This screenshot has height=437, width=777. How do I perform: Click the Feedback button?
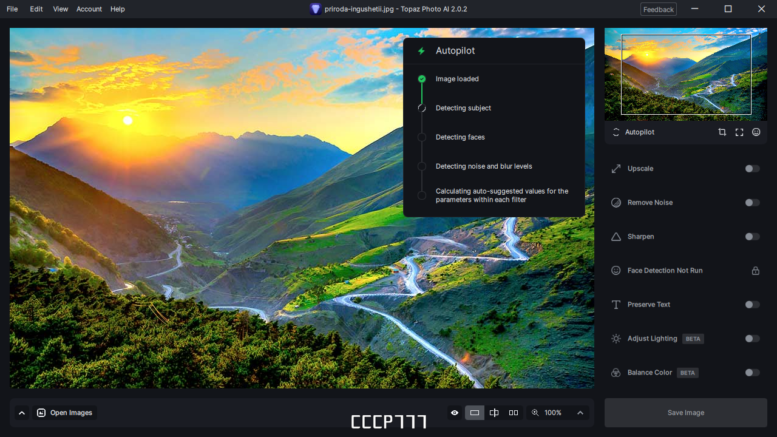point(658,9)
